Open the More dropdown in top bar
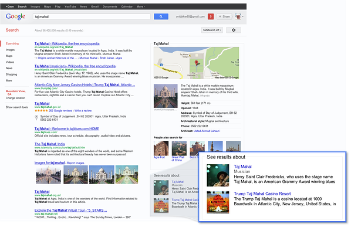 point(141,6)
